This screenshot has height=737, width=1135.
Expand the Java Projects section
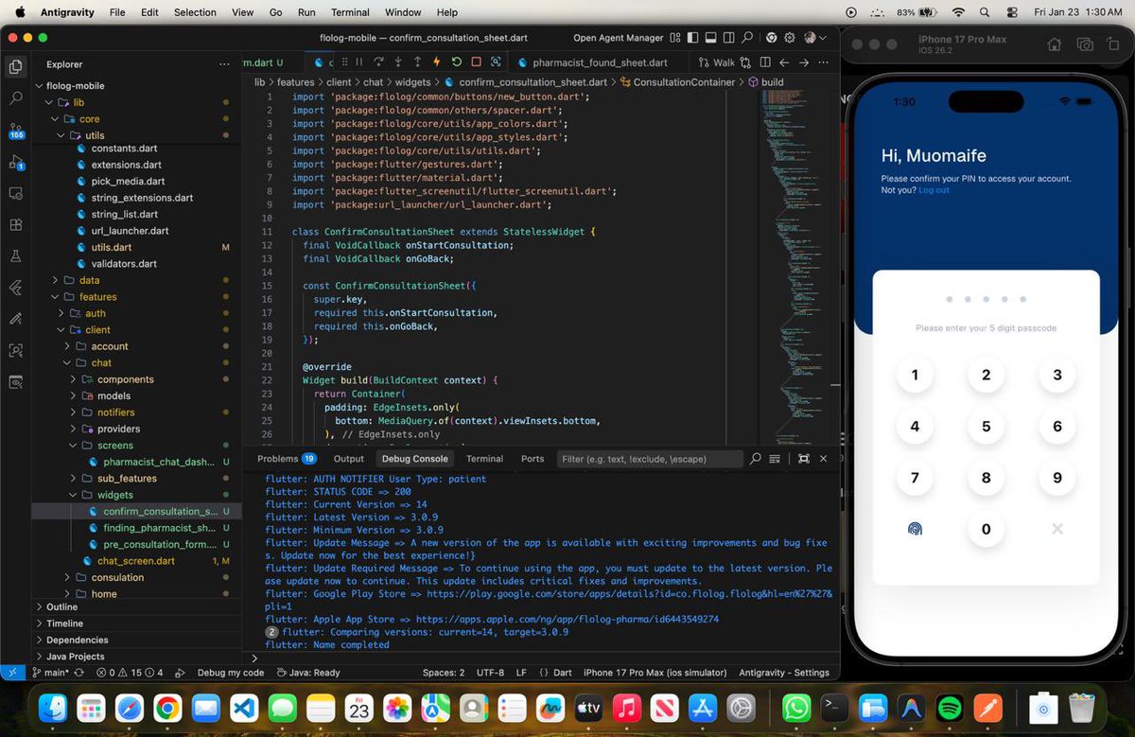tap(76, 657)
